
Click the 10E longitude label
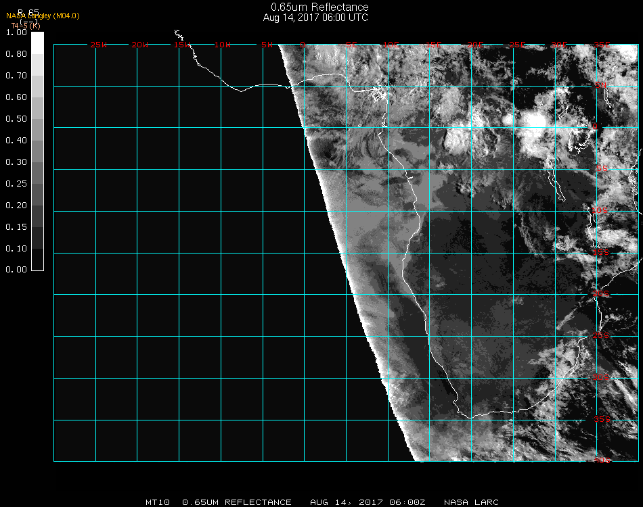pyautogui.click(x=391, y=45)
